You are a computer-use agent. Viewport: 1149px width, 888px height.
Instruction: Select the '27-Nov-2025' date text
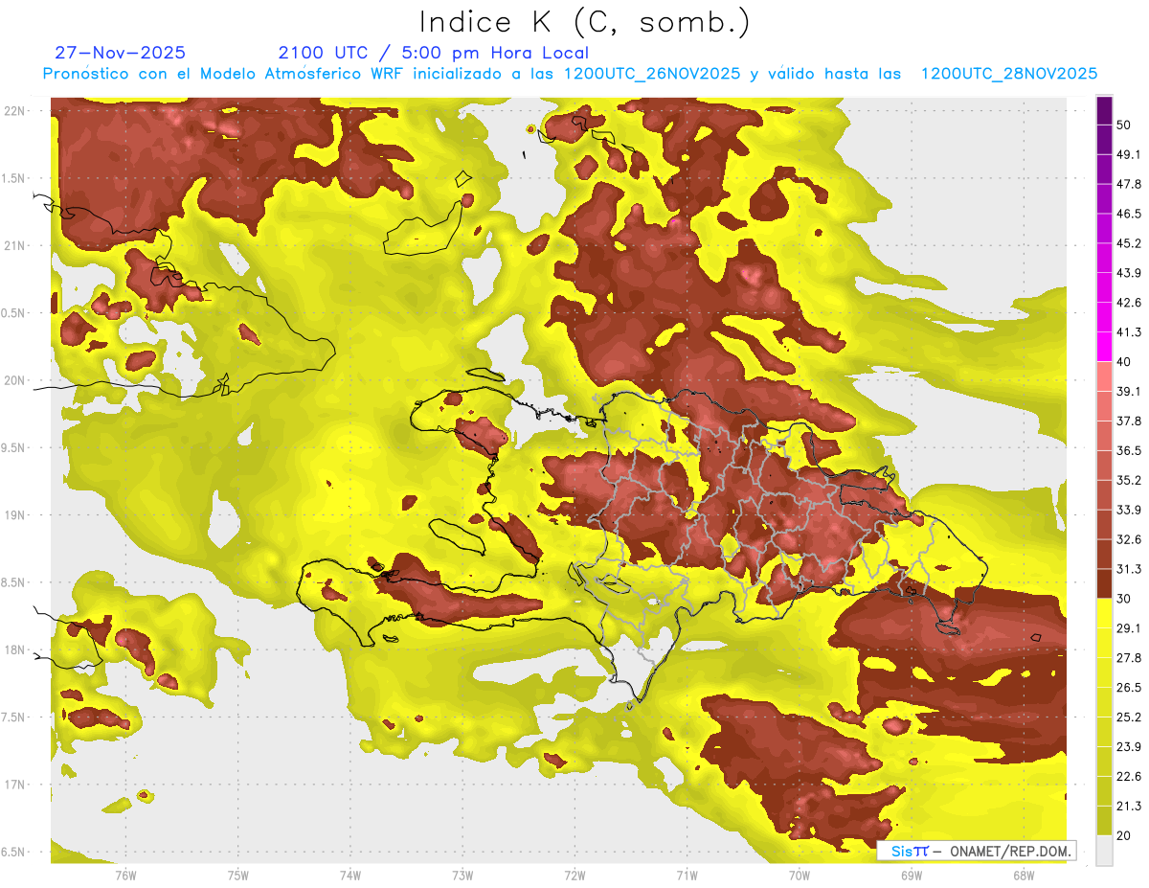pyautogui.click(x=121, y=53)
